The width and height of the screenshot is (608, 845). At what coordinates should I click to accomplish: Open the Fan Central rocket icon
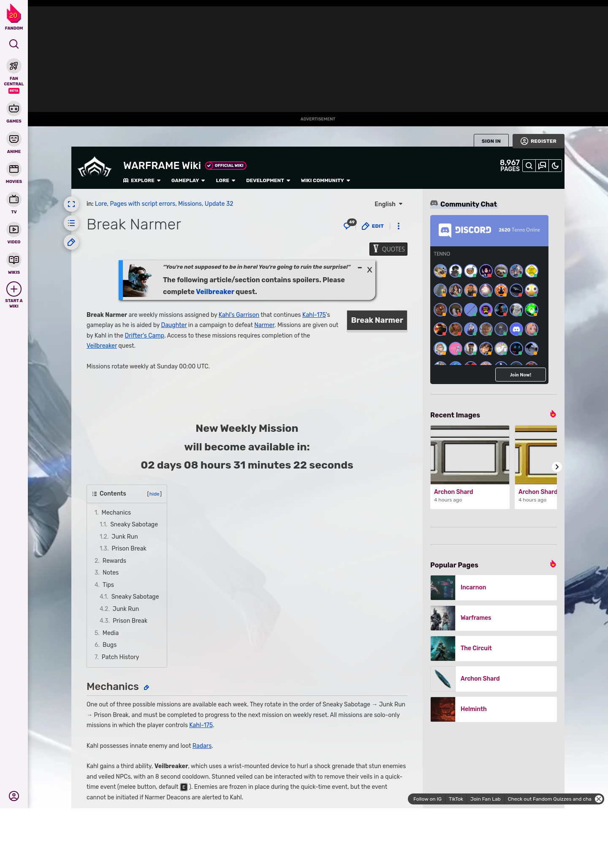pyautogui.click(x=14, y=66)
